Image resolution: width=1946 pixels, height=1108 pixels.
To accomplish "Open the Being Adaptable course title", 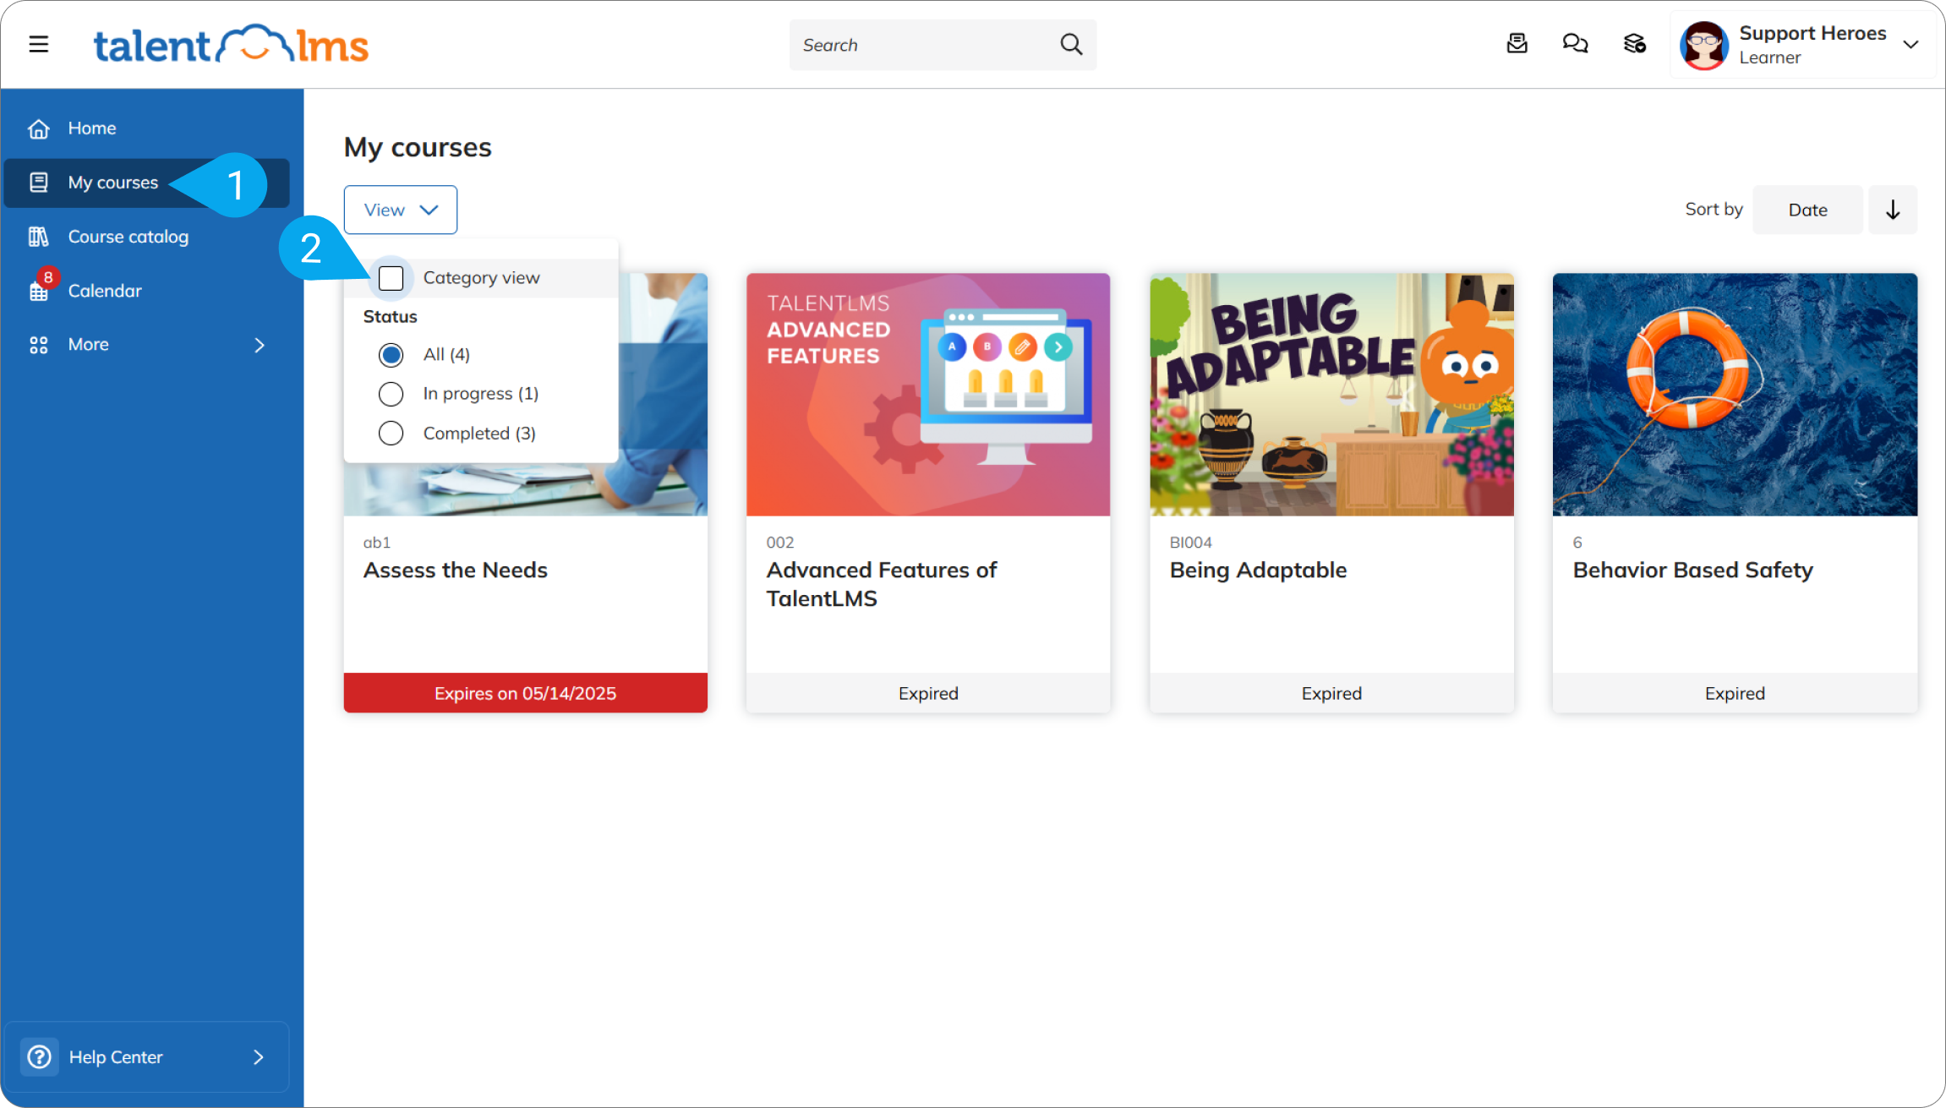I will 1258,570.
